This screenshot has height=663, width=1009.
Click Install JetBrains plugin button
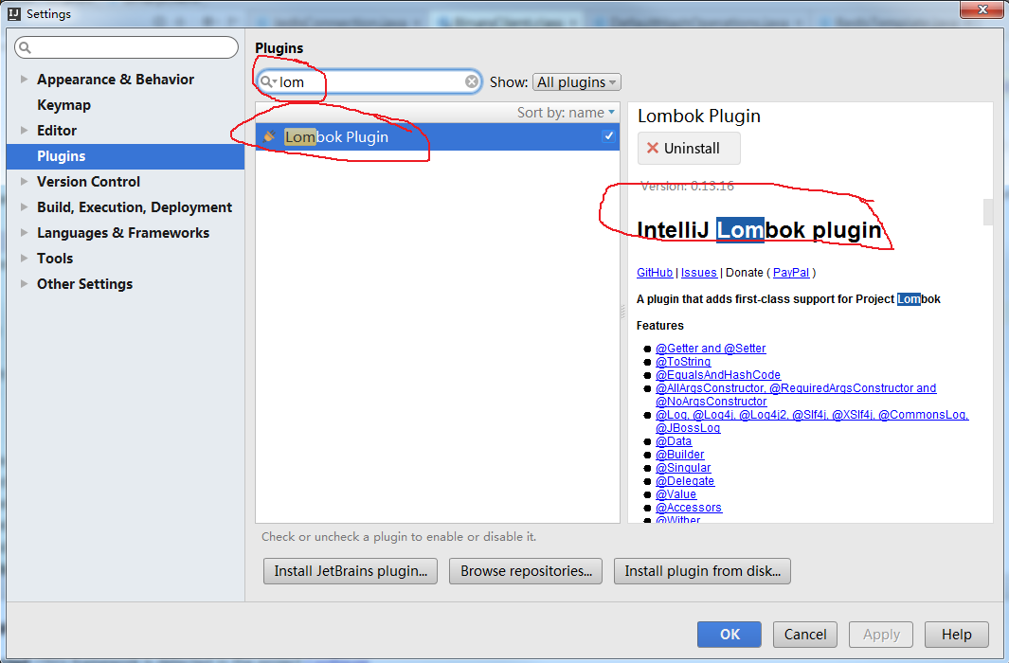tap(350, 571)
